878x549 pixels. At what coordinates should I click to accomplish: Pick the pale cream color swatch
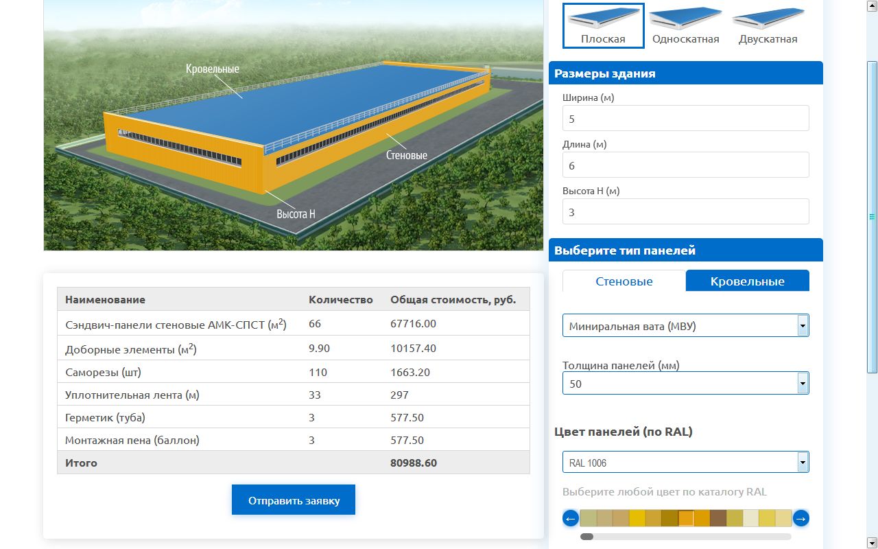[x=751, y=518]
